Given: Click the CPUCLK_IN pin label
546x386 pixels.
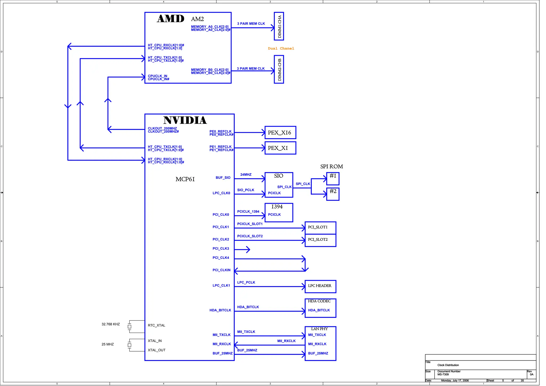Looking at the screenshot, I should [158, 76].
